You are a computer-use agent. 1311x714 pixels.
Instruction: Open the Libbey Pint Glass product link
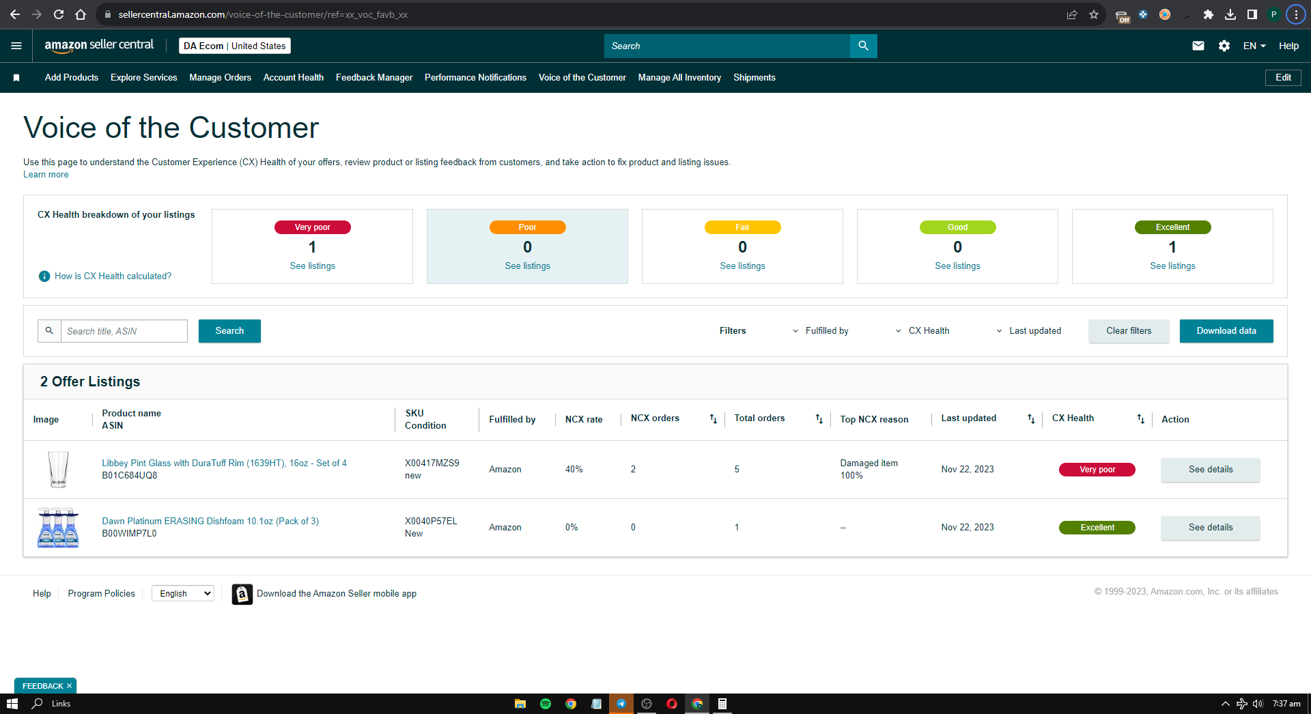point(224,463)
